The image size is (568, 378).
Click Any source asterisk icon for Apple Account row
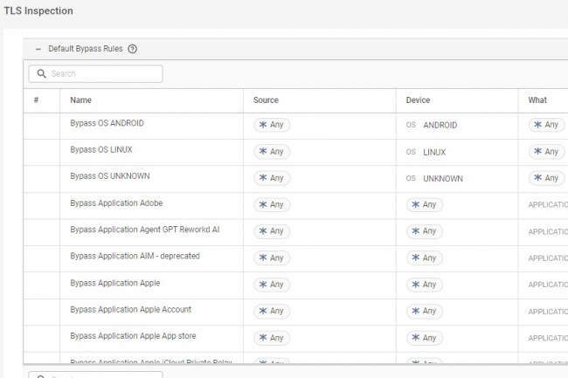262,312
